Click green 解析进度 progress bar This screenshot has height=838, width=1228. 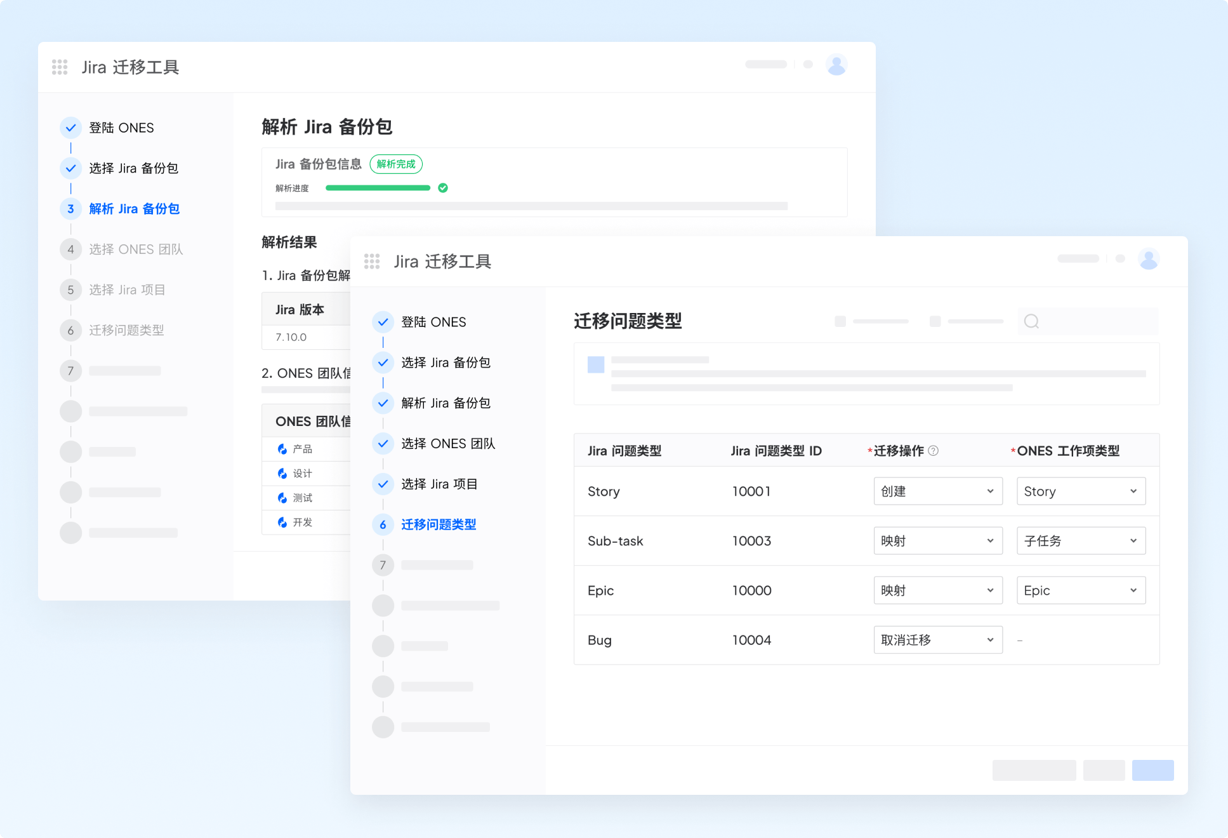coord(378,188)
